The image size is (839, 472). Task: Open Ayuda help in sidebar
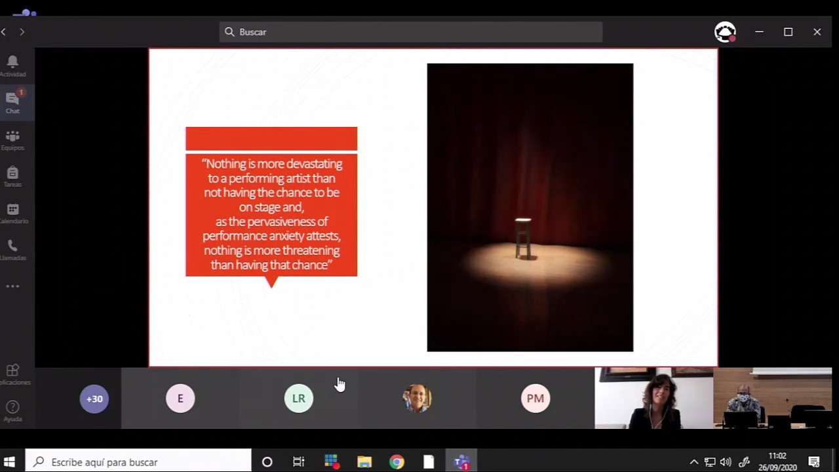pos(12,410)
